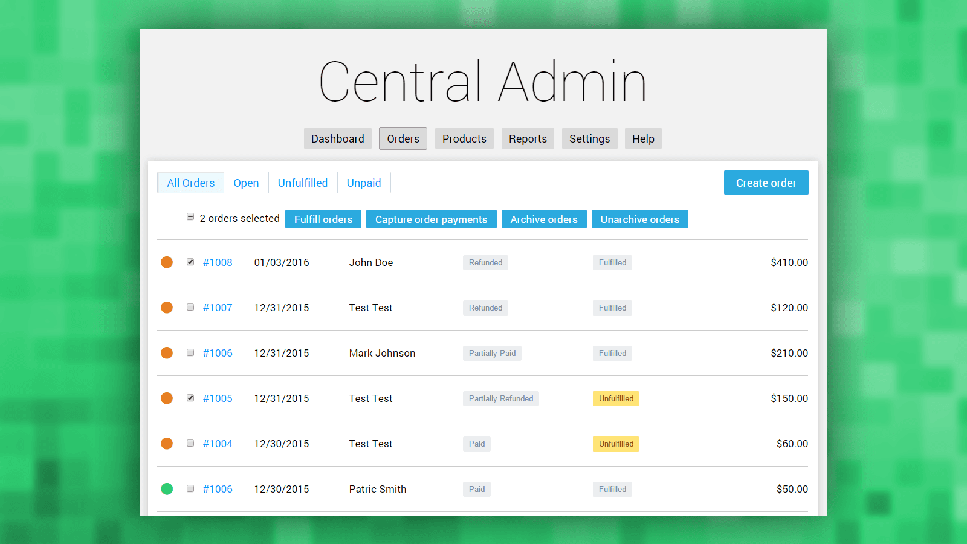967x544 pixels.
Task: Open the Products menu
Action: click(464, 139)
